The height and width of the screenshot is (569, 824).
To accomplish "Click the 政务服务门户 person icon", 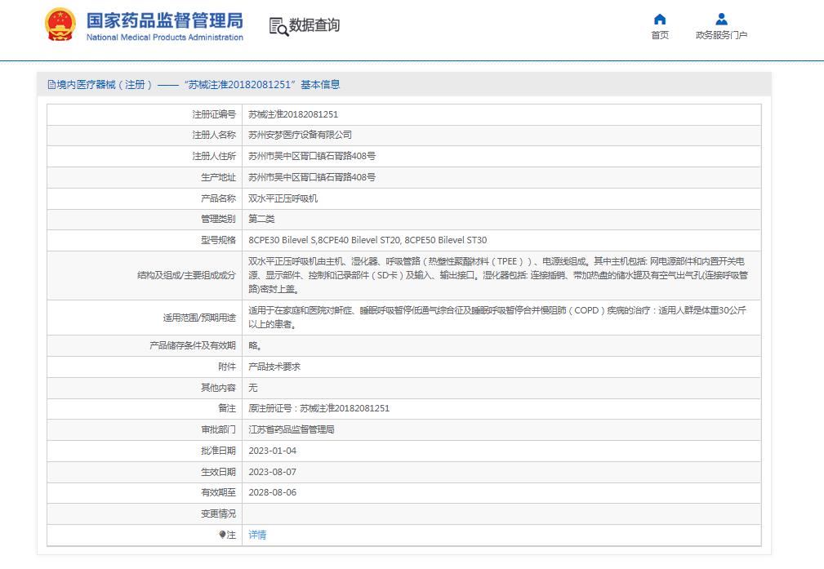I will pyautogui.click(x=721, y=20).
